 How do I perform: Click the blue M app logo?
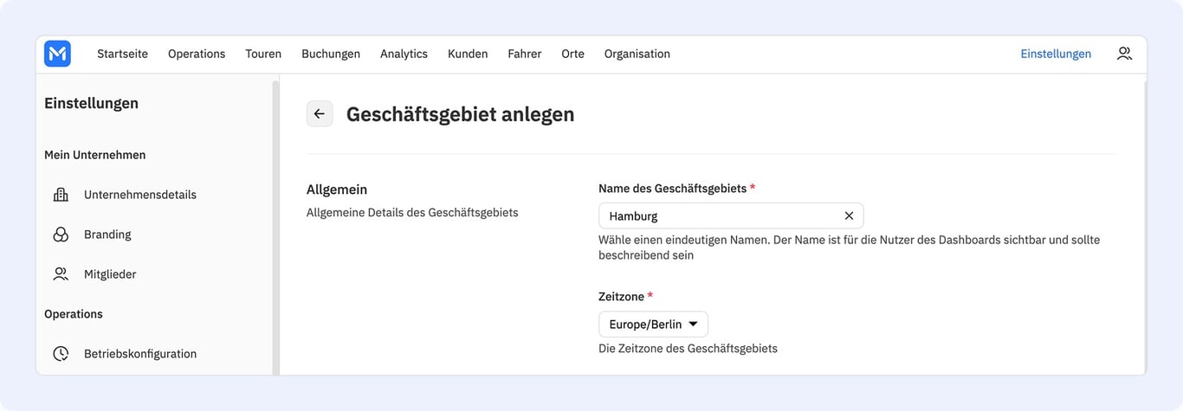click(x=57, y=54)
